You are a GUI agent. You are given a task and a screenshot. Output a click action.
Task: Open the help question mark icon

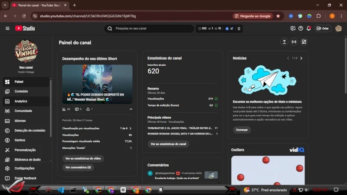tap(301, 29)
